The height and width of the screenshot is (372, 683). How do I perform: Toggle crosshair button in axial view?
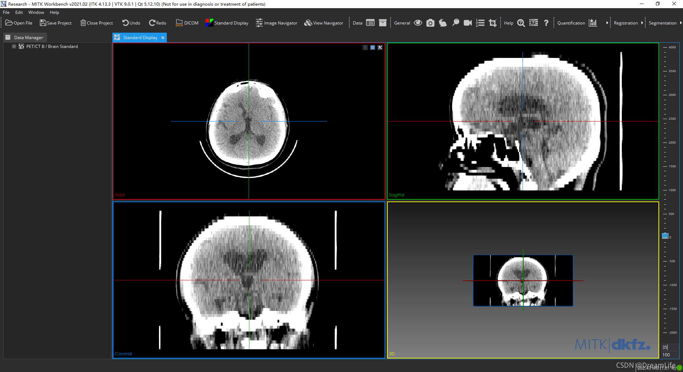(365, 48)
